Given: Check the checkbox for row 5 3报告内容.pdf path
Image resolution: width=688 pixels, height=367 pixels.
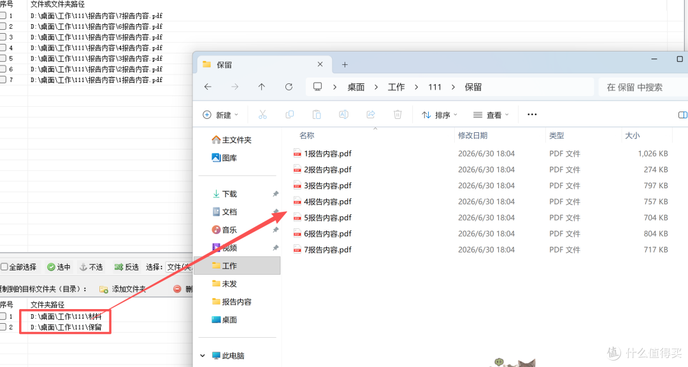Looking at the screenshot, I should click(3, 59).
